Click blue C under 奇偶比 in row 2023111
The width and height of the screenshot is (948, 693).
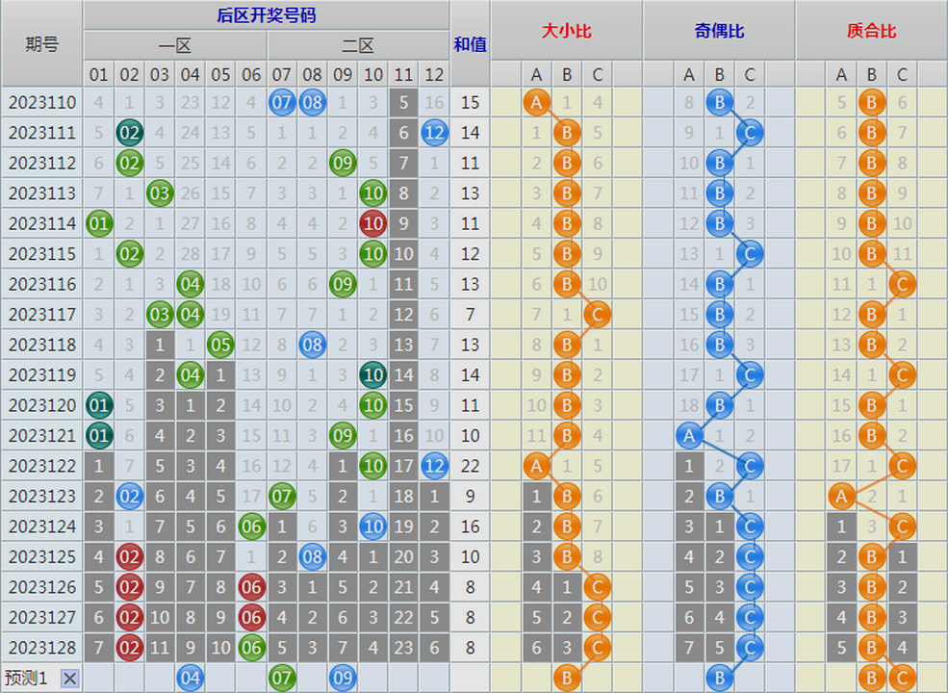click(750, 133)
